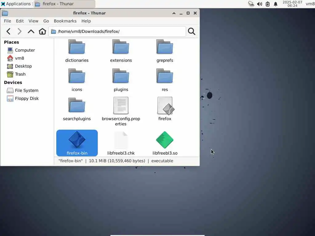
Task: Go to parent folder with up arrow
Action: [31, 32]
